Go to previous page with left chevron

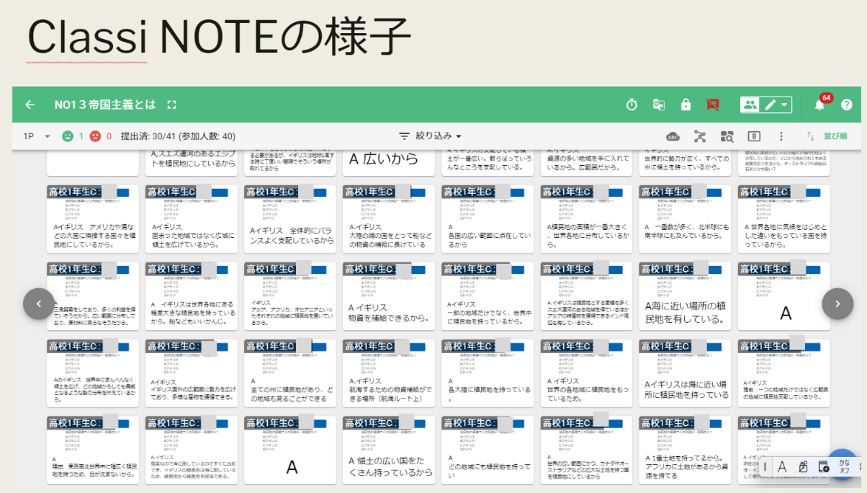[x=38, y=304]
